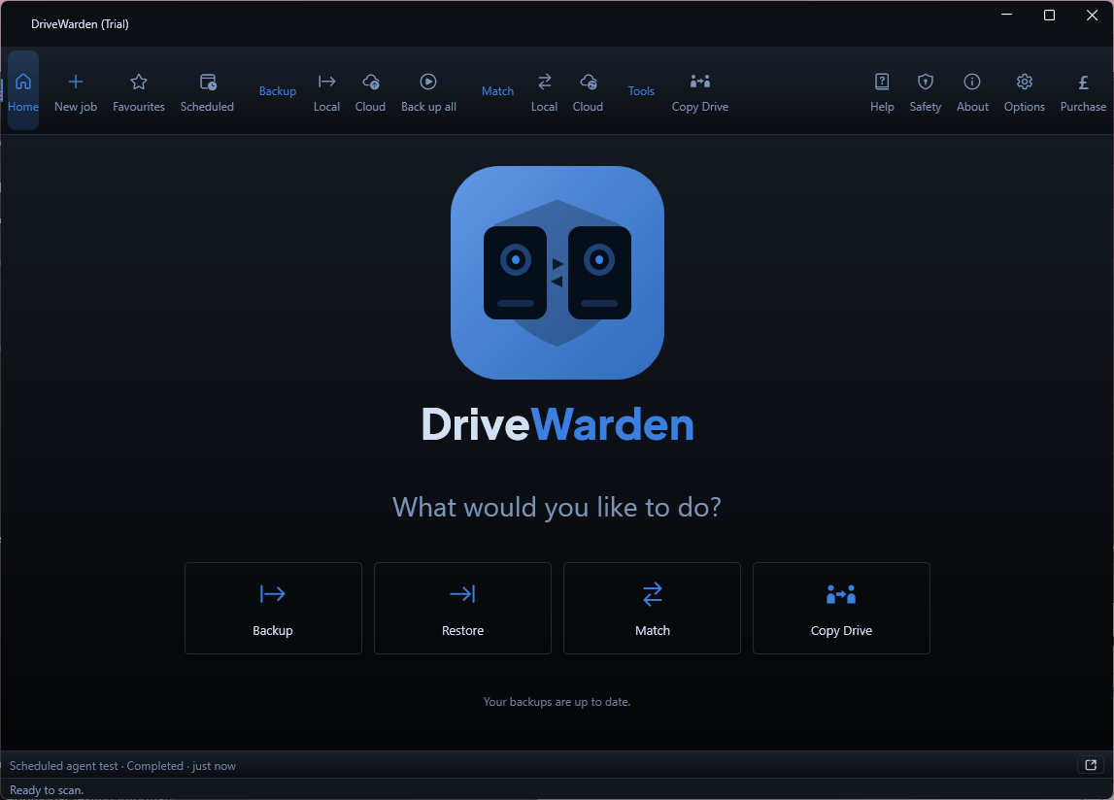Click the 'Ready to scan.' status text
The width and height of the screenshot is (1114, 800).
(x=47, y=790)
